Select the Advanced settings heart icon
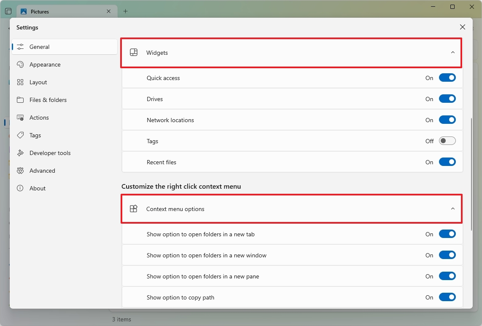This screenshot has width=482, height=326. tap(20, 171)
